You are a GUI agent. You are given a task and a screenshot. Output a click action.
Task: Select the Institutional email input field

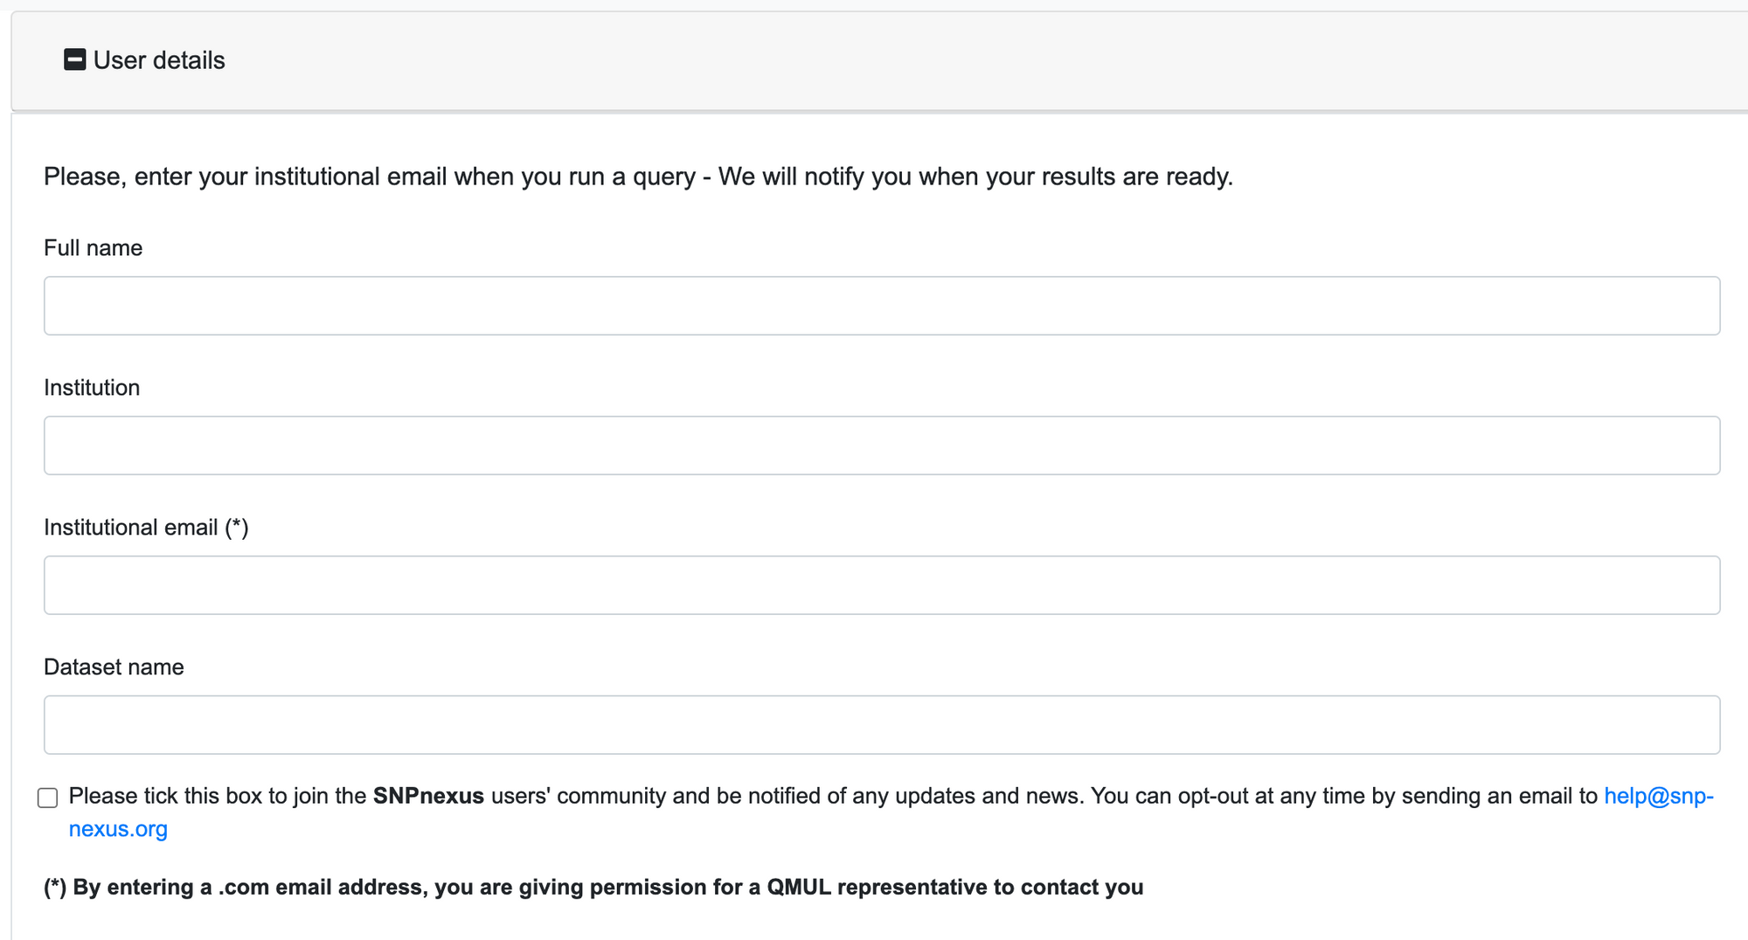tap(881, 585)
